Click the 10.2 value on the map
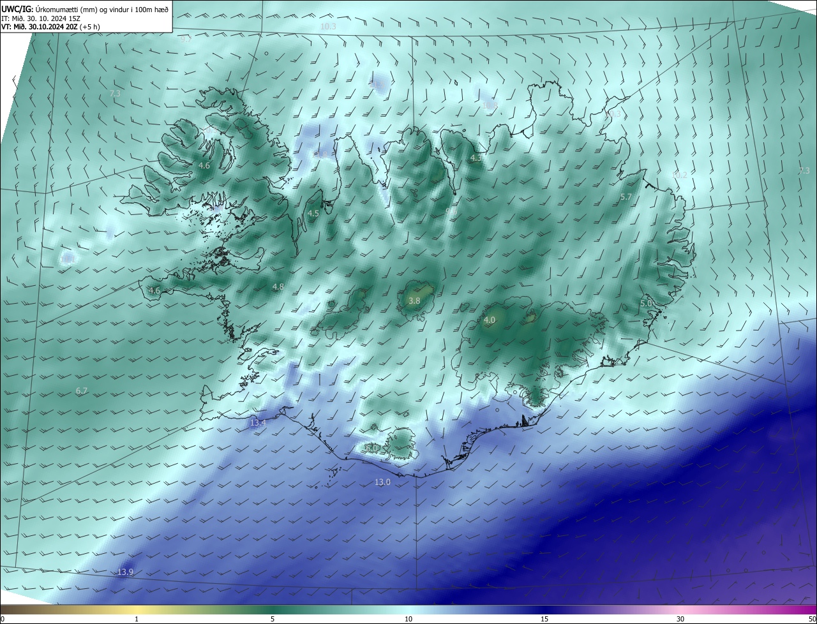 coord(680,175)
